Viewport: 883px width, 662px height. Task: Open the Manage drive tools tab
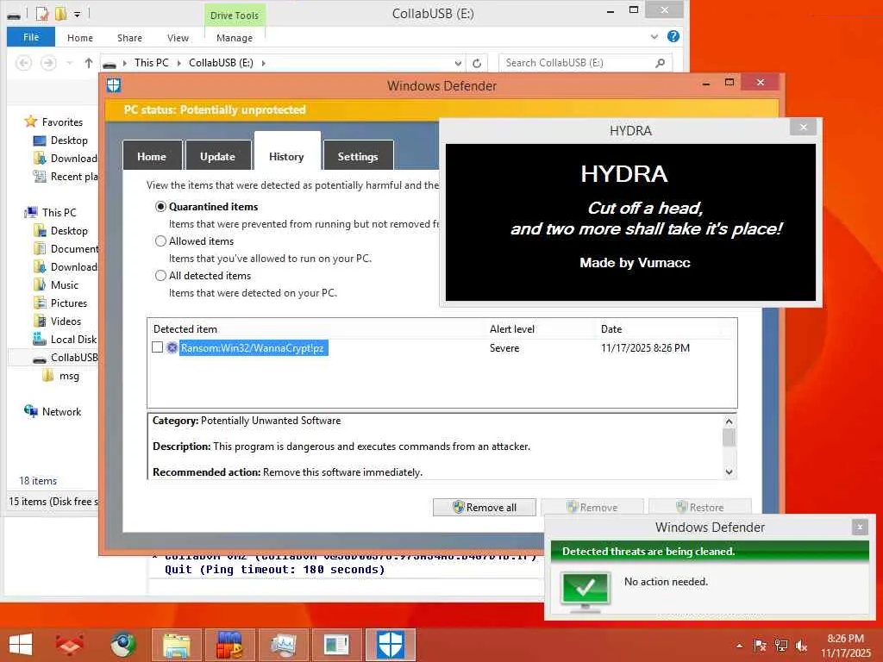tap(235, 38)
